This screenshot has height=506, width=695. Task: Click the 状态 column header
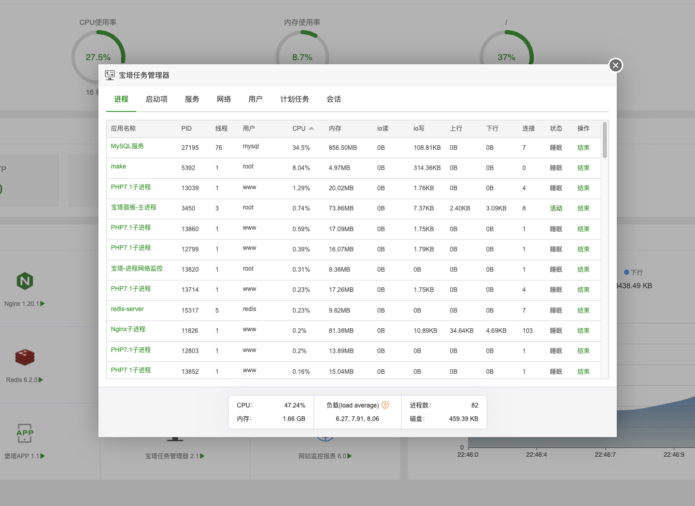pos(556,129)
